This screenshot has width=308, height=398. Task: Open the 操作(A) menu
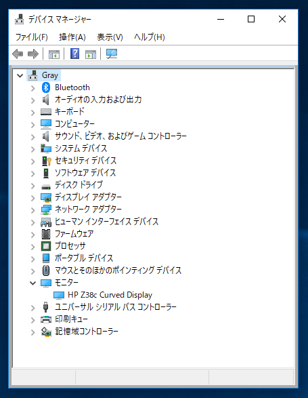pyautogui.click(x=72, y=37)
